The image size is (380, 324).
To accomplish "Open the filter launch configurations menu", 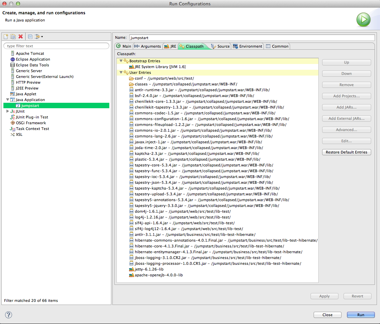I will click(39, 36).
